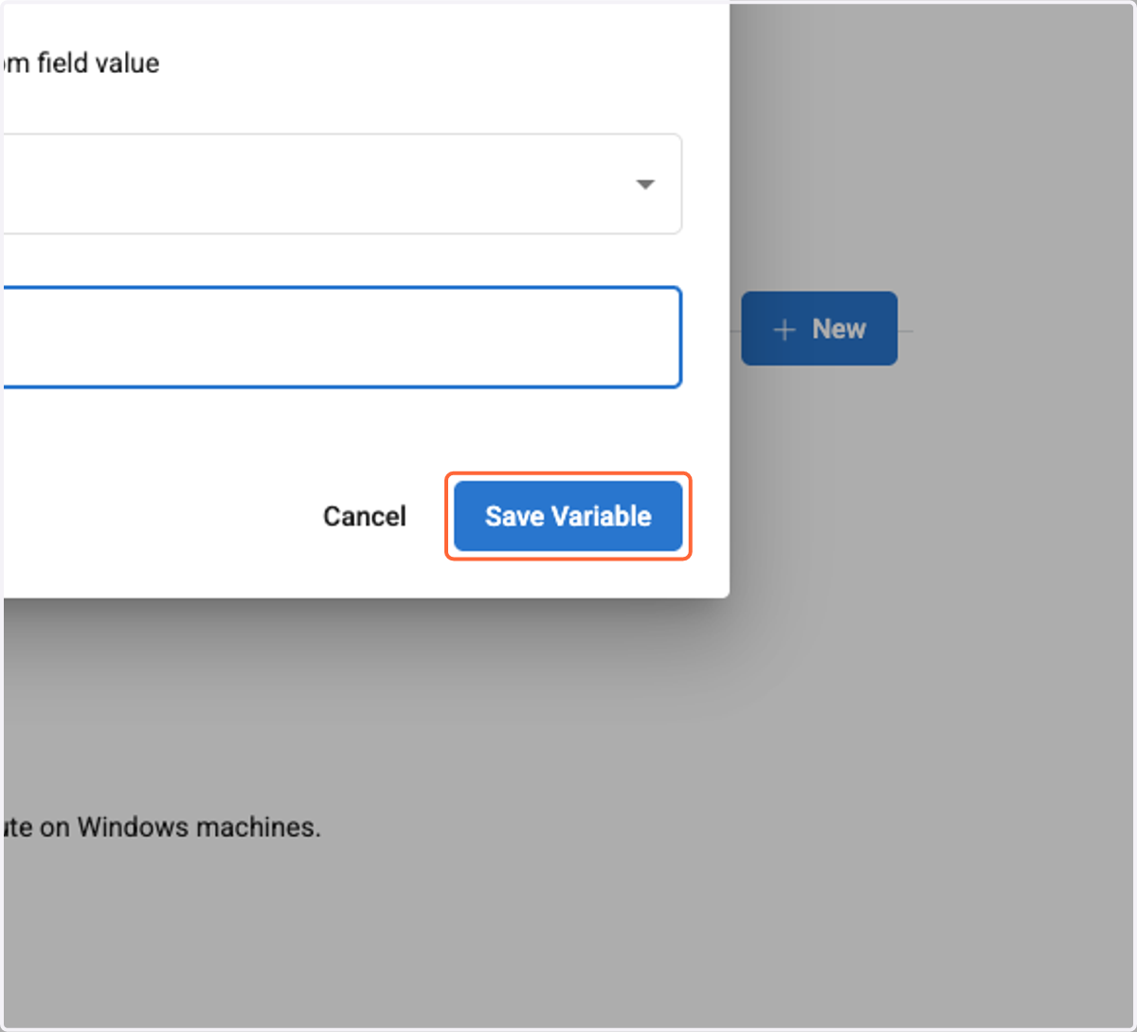Image resolution: width=1137 pixels, height=1032 pixels.
Task: Click the Save Variable button
Action: pos(568,516)
